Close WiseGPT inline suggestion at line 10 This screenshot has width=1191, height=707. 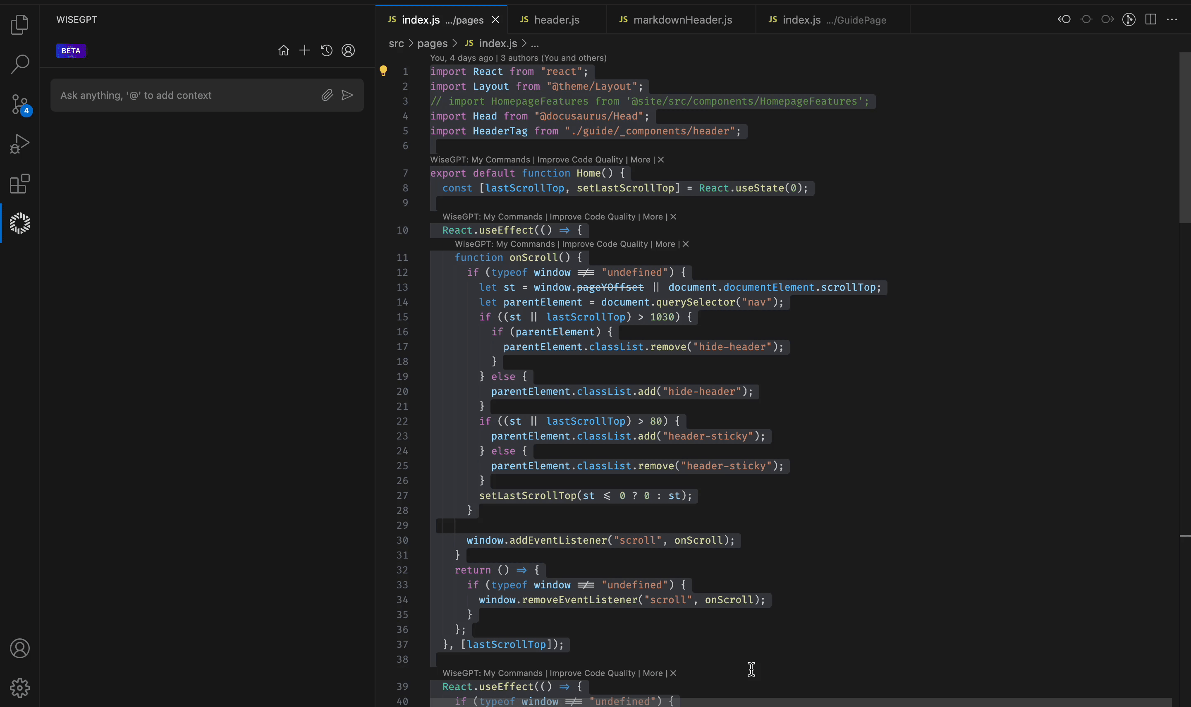coord(673,217)
